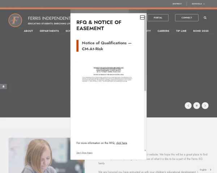Go to previous slide in carousel

coord(188,106)
